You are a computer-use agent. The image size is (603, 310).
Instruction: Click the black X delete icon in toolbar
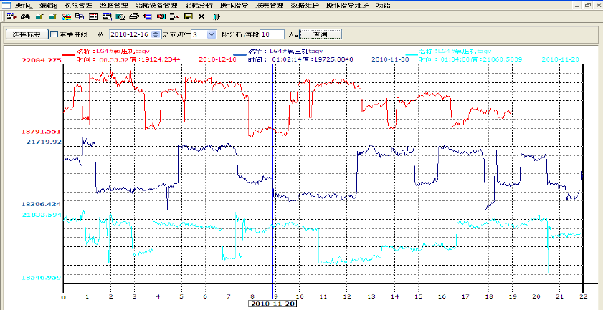[201, 16]
